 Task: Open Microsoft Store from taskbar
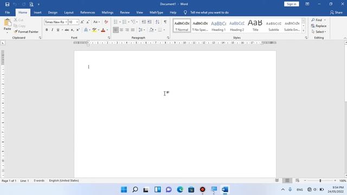(191, 190)
